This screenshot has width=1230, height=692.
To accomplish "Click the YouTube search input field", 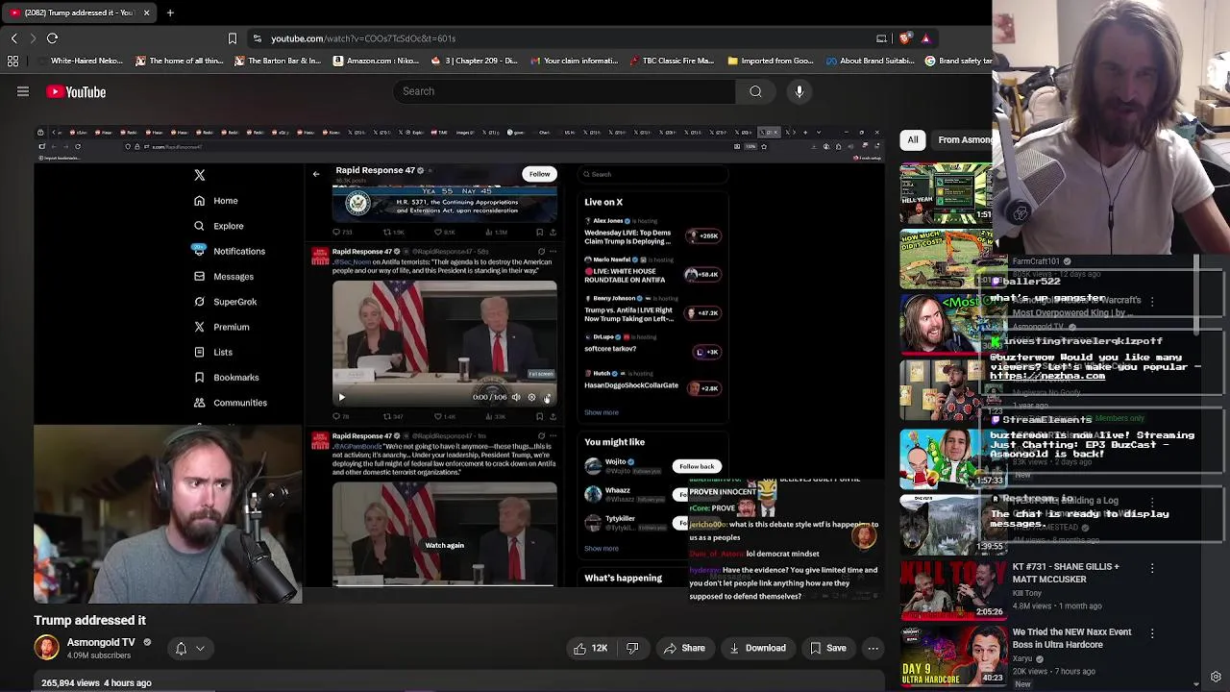I will [x=564, y=91].
